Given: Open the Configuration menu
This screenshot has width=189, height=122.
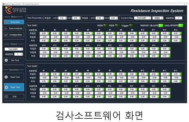Looking at the screenshot, I should [x=14, y=35].
